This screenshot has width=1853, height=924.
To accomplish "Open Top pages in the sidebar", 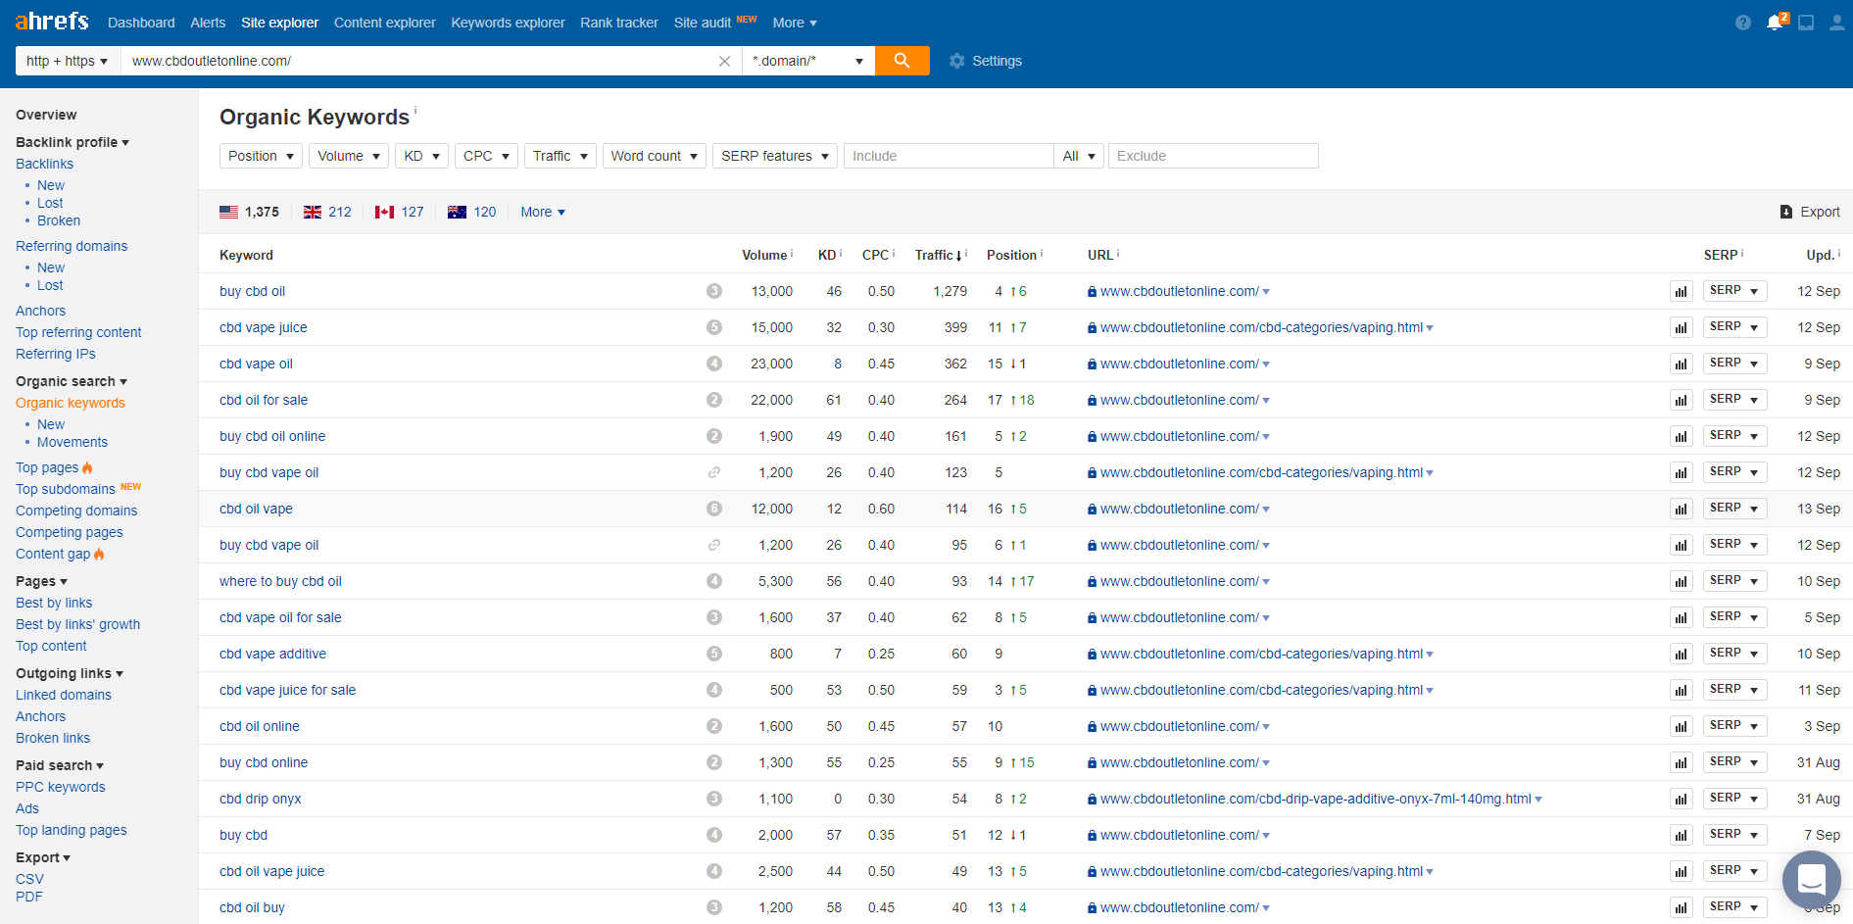I will point(47,467).
